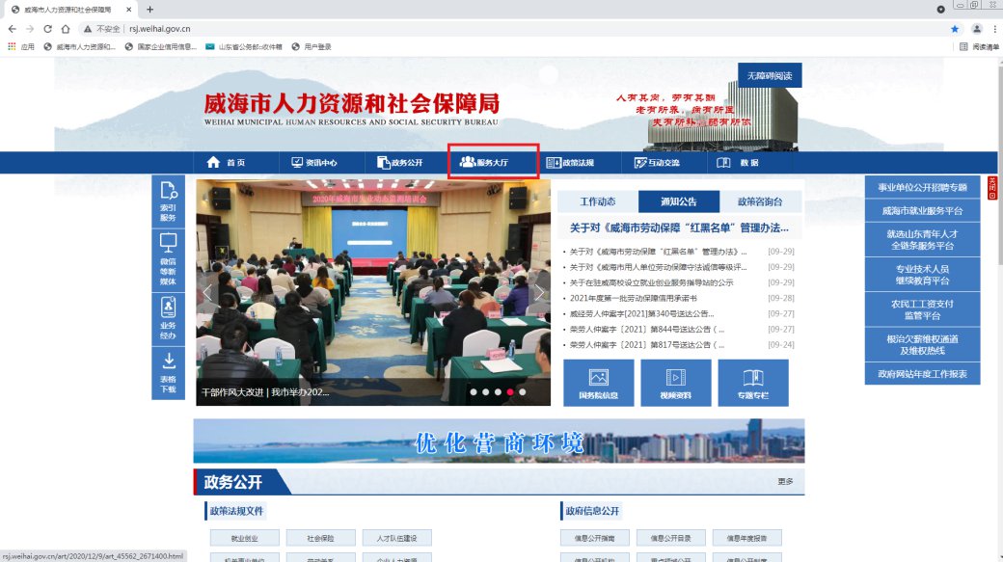Open notice 关于对《威海市用人单位劳动保障守法诚信等级评
The height and width of the screenshot is (562, 1003).
658,267
